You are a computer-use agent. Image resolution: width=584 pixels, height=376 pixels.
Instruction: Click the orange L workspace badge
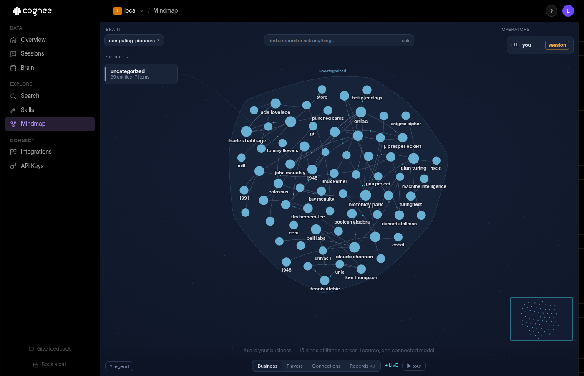click(x=117, y=11)
